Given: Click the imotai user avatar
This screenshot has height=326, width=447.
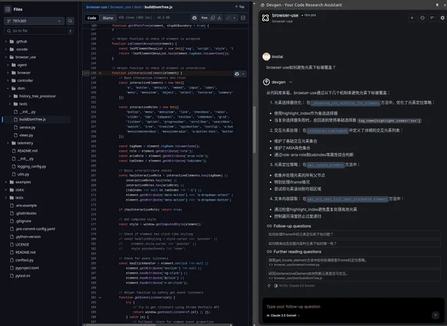Looking at the screenshot, I should [266, 57].
